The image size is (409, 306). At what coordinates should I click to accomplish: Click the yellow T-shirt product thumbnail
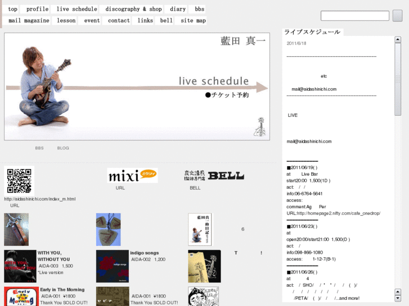point(205,266)
